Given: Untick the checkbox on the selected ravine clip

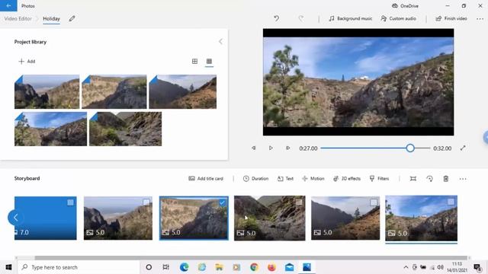Looking at the screenshot, I should 222,202.
